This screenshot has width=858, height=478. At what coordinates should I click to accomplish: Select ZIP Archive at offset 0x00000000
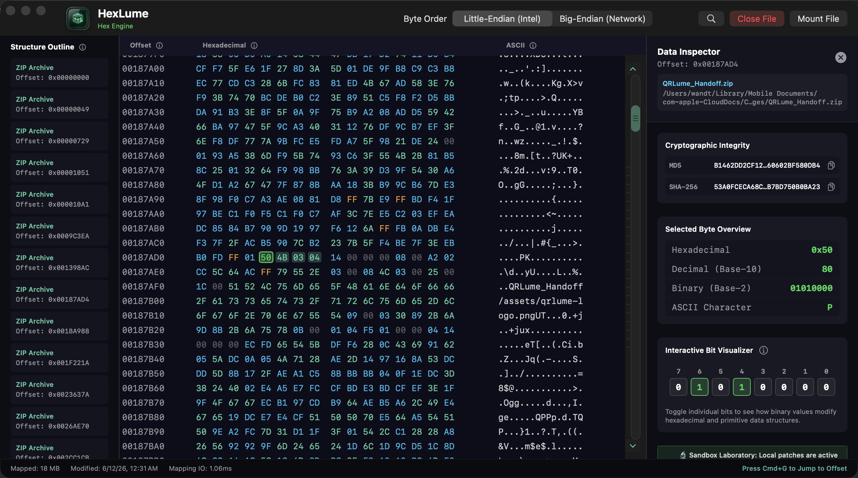(59, 73)
